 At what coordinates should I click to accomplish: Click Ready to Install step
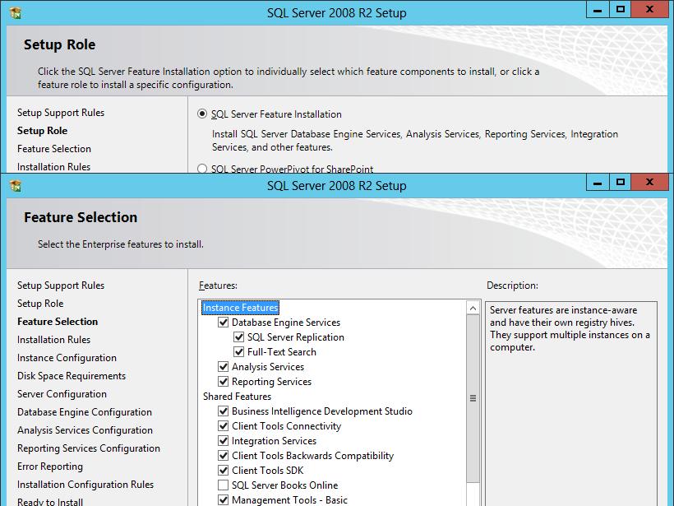tap(50, 502)
